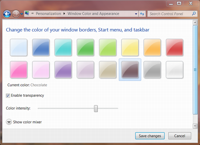
Task: Click the Back navigation arrow
Action: click(7, 14)
